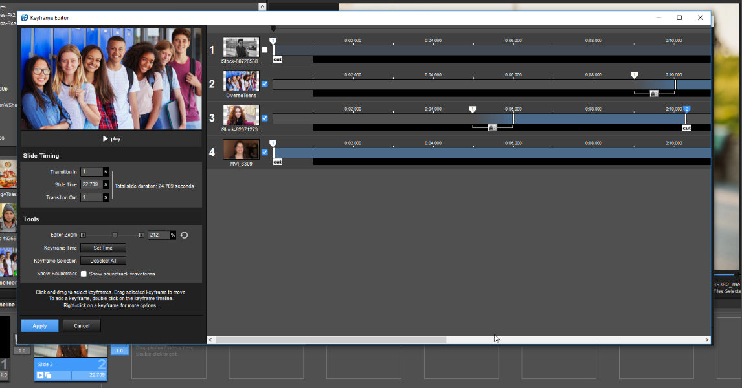Viewport: 742px width, 388px height.
Task: Click play to preview the slide
Action: coord(111,138)
